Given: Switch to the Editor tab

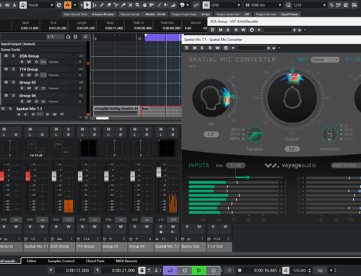Looking at the screenshot, I should (x=31, y=261).
